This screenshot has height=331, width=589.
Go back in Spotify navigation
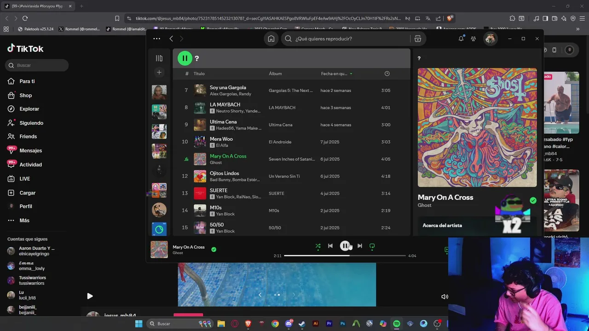tap(171, 39)
